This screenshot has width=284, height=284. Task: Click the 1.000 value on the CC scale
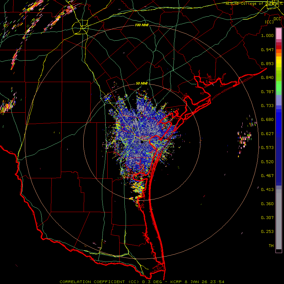click(x=267, y=35)
